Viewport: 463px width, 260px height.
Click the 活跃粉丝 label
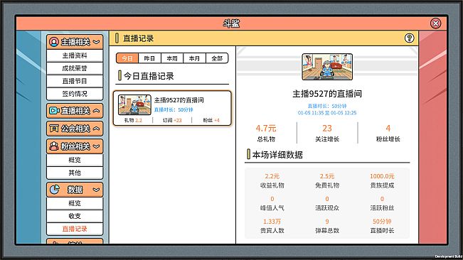[x=382, y=208]
